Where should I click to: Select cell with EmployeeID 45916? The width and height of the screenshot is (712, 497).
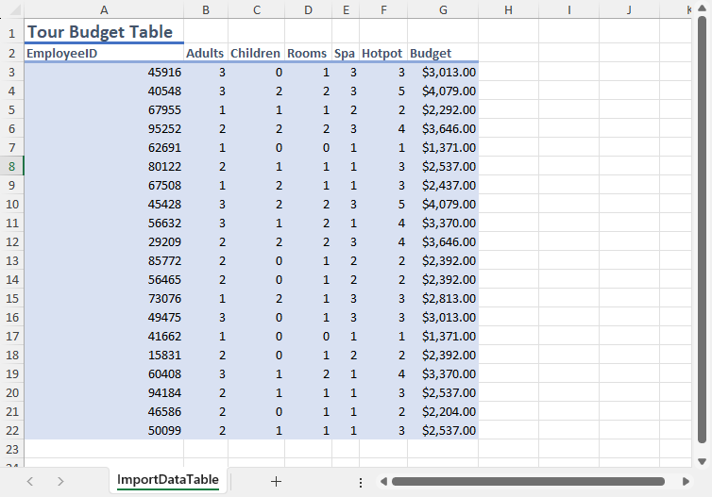(x=103, y=72)
